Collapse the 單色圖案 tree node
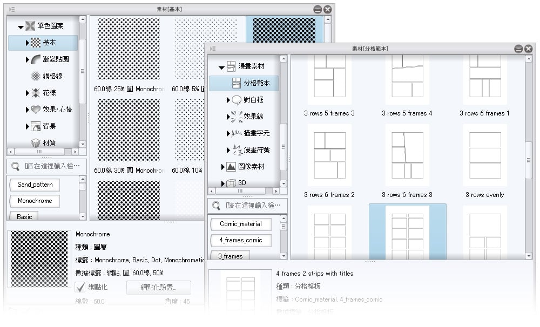 [21, 26]
